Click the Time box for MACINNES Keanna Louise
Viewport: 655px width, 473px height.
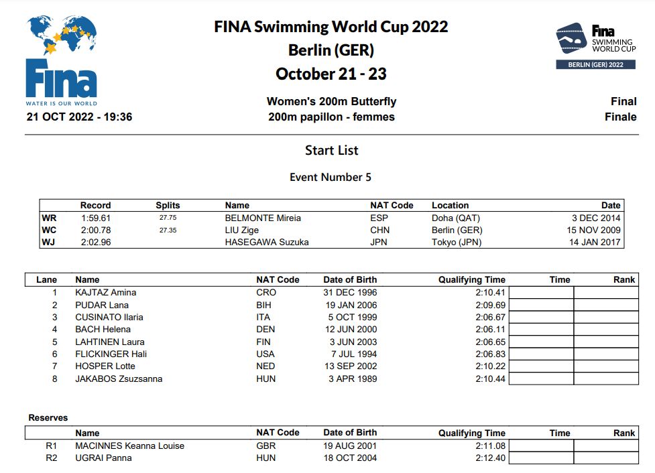coord(542,446)
